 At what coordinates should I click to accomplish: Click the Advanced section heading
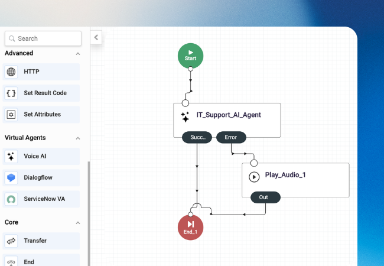tap(19, 53)
